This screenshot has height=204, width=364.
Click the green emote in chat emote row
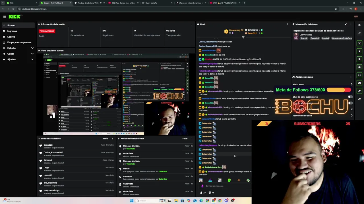point(229,180)
